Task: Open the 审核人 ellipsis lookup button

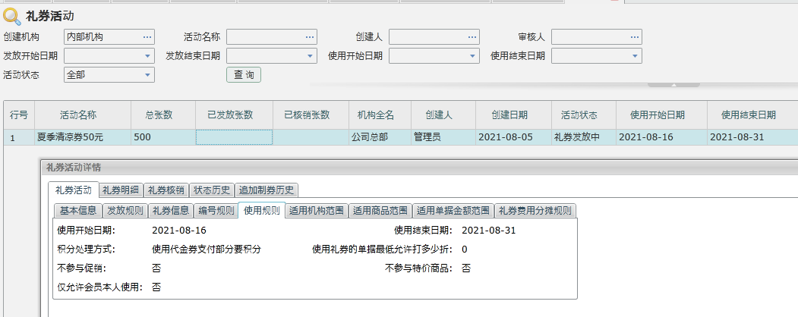Action: pyautogui.click(x=635, y=37)
